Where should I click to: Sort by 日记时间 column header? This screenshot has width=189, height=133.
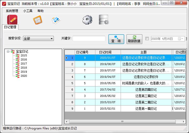click(x=108, y=52)
